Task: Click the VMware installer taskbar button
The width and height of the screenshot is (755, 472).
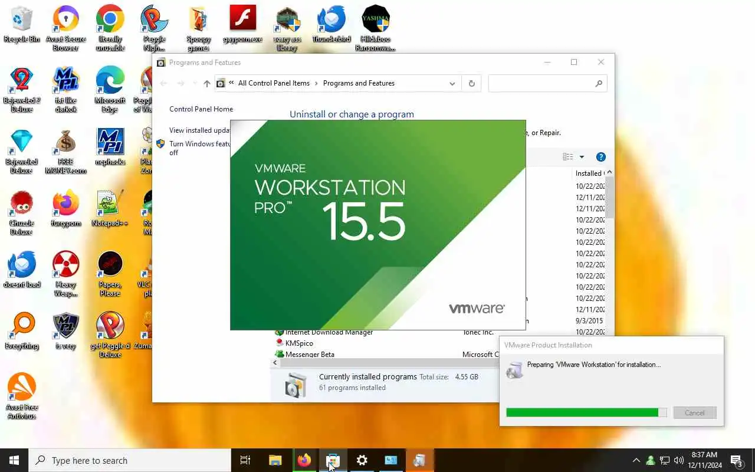Action: (x=419, y=460)
